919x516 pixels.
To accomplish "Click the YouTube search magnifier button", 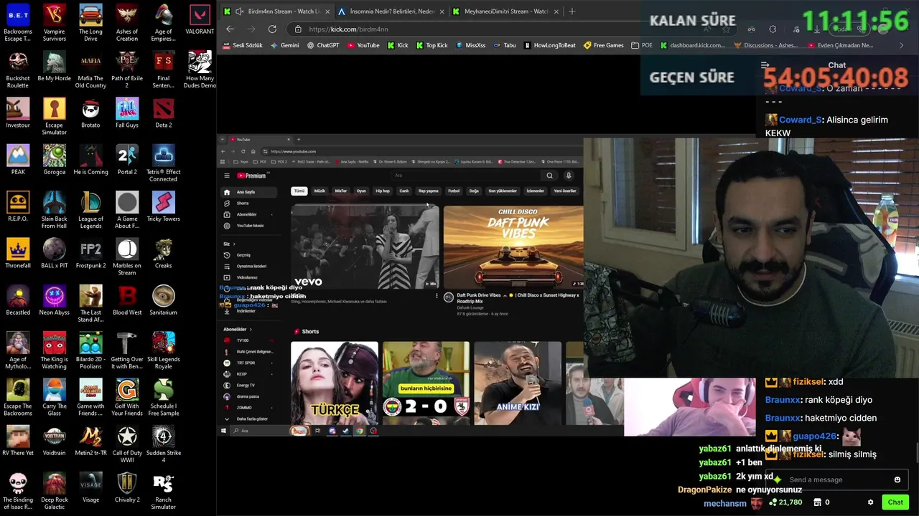I will tap(550, 176).
